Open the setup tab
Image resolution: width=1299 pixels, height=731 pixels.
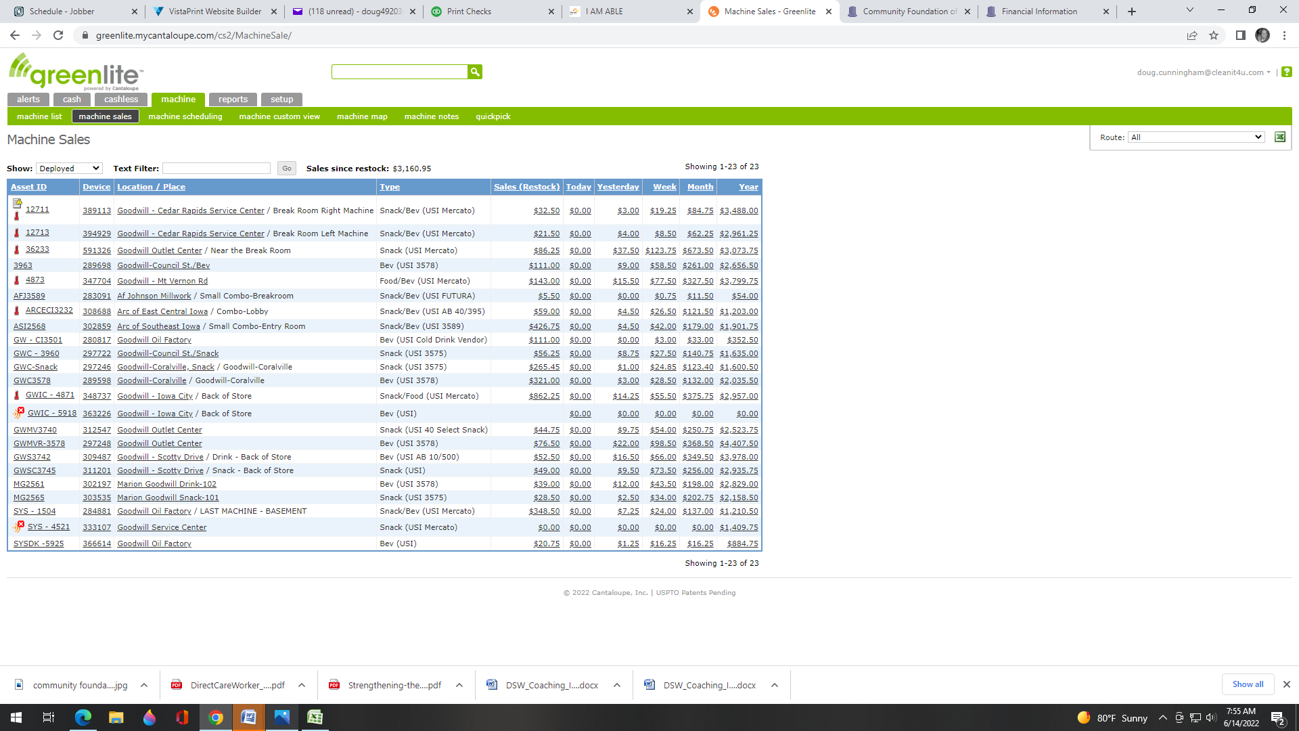click(x=282, y=99)
